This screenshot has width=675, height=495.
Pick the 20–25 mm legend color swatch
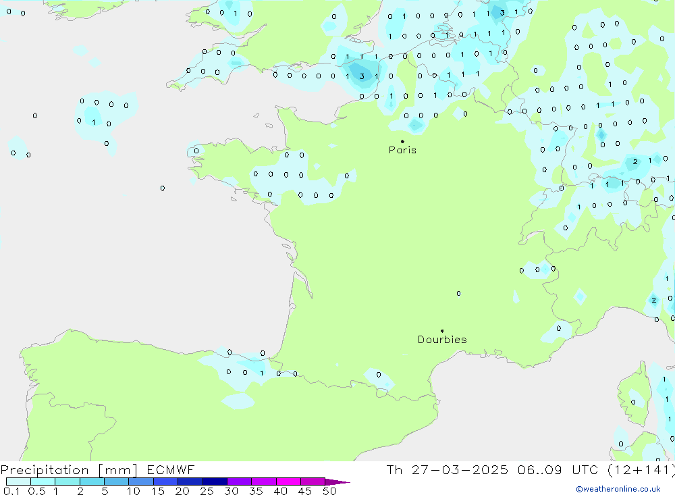pyautogui.click(x=190, y=481)
